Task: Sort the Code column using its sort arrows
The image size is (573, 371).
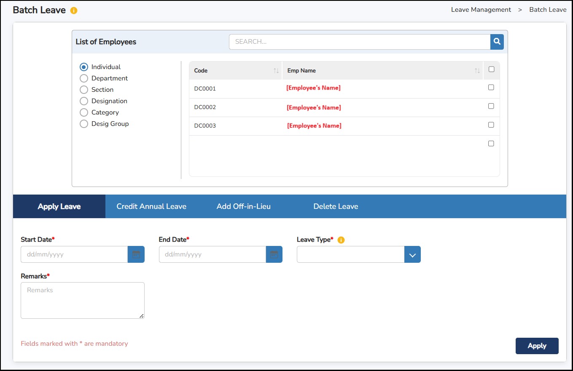Action: 276,70
